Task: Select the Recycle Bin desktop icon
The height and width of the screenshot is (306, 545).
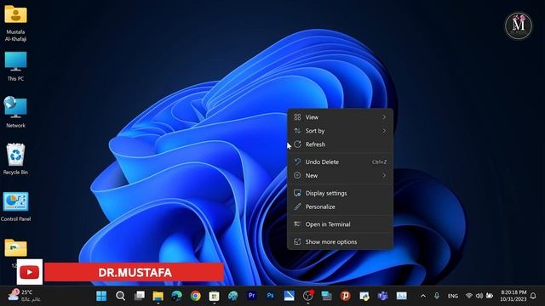Action: pyautogui.click(x=15, y=159)
